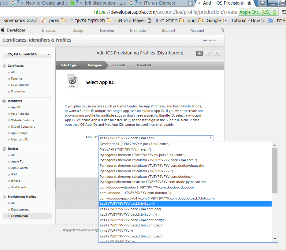
Task: Open the Support menu
Action: coord(168,31)
